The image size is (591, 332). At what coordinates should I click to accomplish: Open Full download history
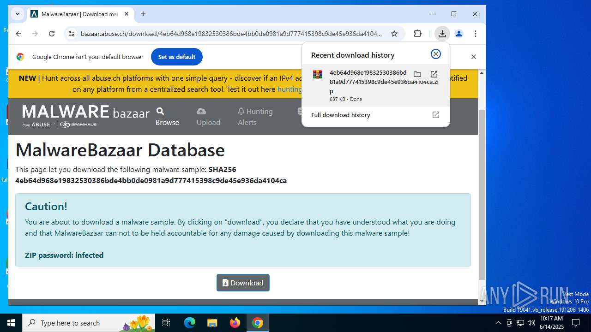click(x=375, y=115)
